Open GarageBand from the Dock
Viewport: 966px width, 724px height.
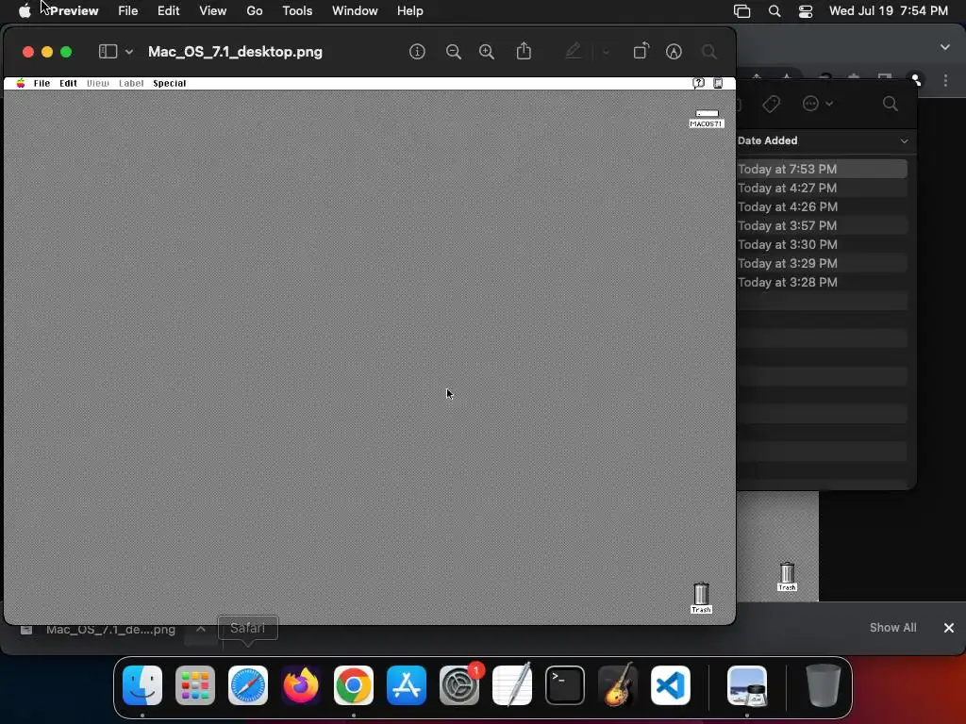(x=618, y=685)
